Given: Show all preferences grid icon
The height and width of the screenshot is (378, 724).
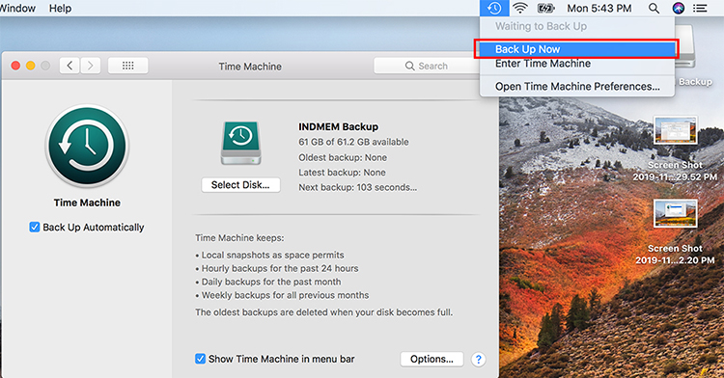Looking at the screenshot, I should click(127, 66).
